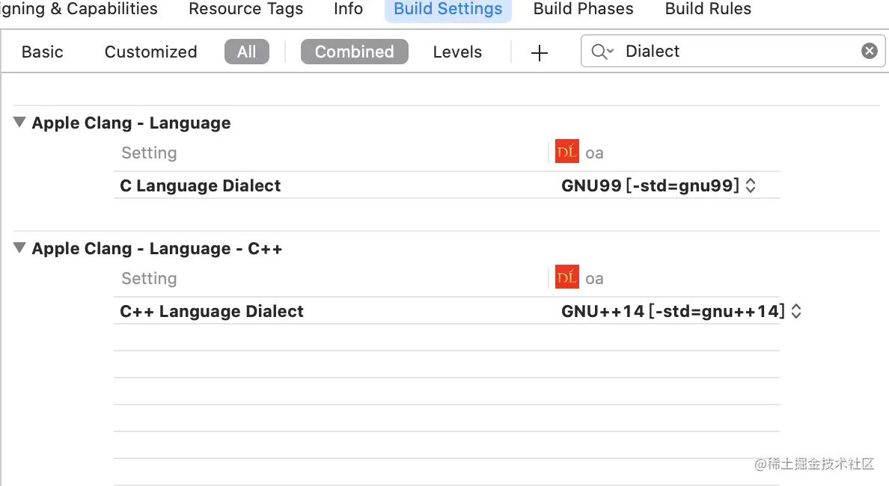
Task: Show only Basic build settings
Action: point(43,52)
